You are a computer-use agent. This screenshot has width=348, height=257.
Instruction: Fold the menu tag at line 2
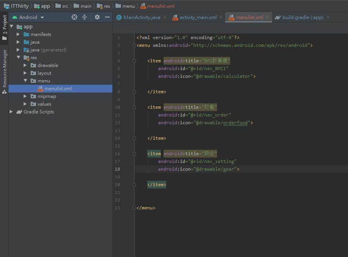[134, 45]
